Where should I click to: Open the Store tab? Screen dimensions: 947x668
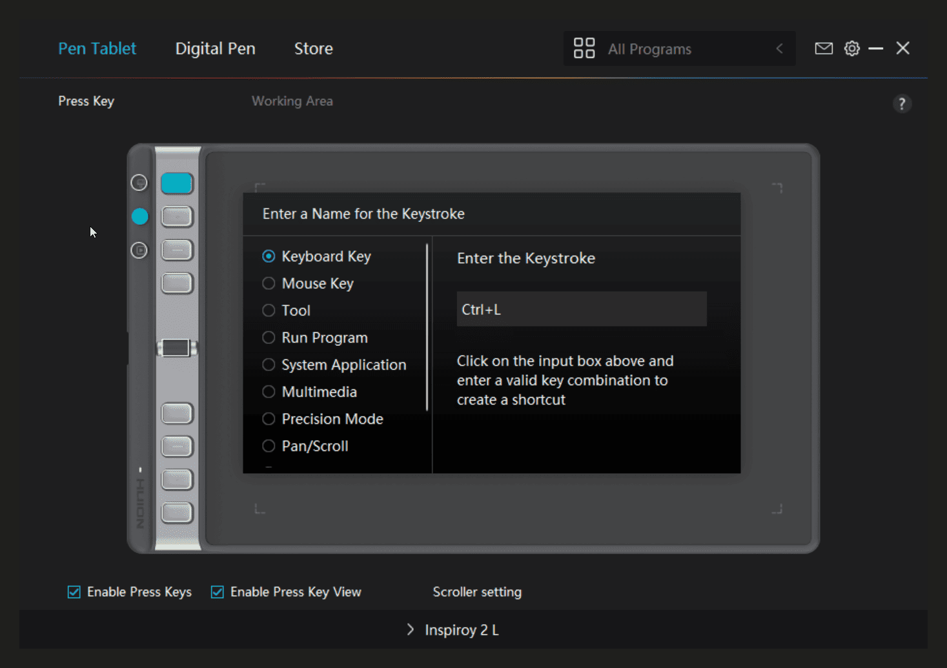(x=313, y=48)
